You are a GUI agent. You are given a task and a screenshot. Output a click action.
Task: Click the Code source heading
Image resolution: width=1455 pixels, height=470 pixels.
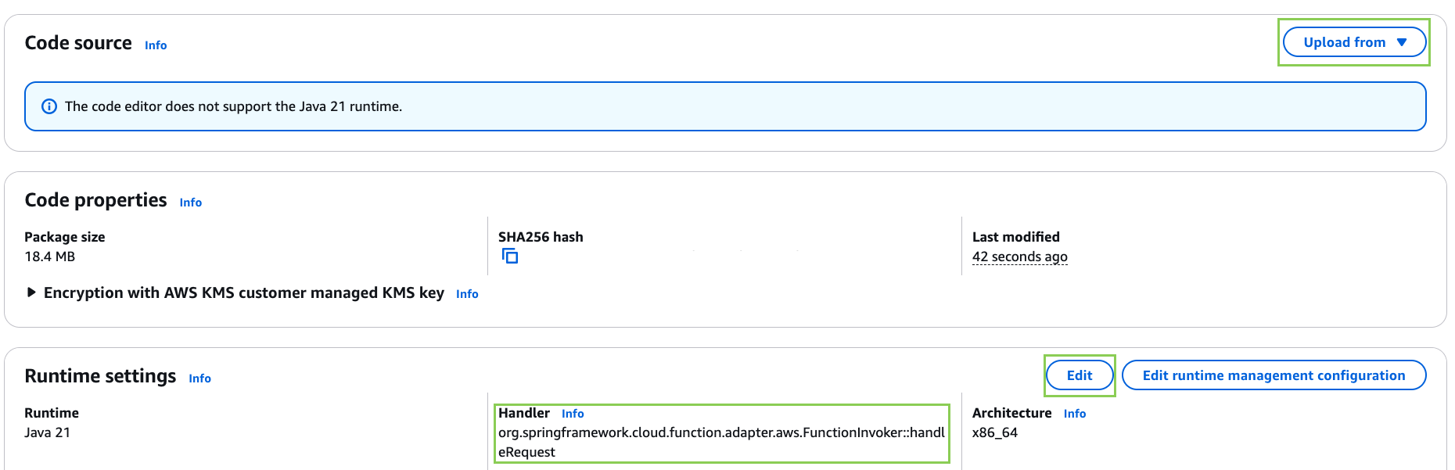(78, 43)
